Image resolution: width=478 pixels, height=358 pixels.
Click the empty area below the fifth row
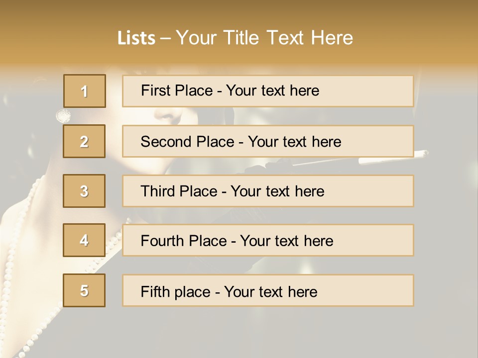[x=239, y=331]
